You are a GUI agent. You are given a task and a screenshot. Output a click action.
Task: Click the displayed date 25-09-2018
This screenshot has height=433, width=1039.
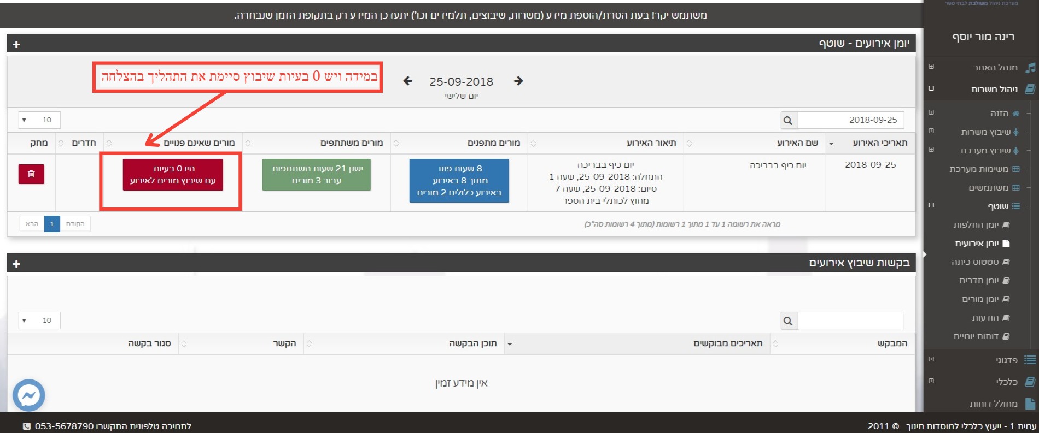(x=462, y=82)
